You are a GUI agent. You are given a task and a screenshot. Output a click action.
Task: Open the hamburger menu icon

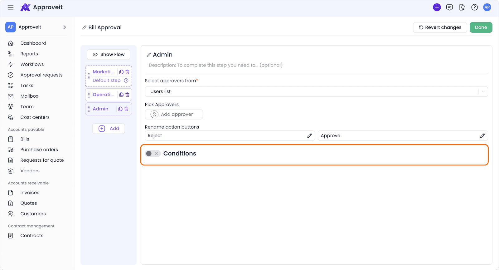coord(11,7)
